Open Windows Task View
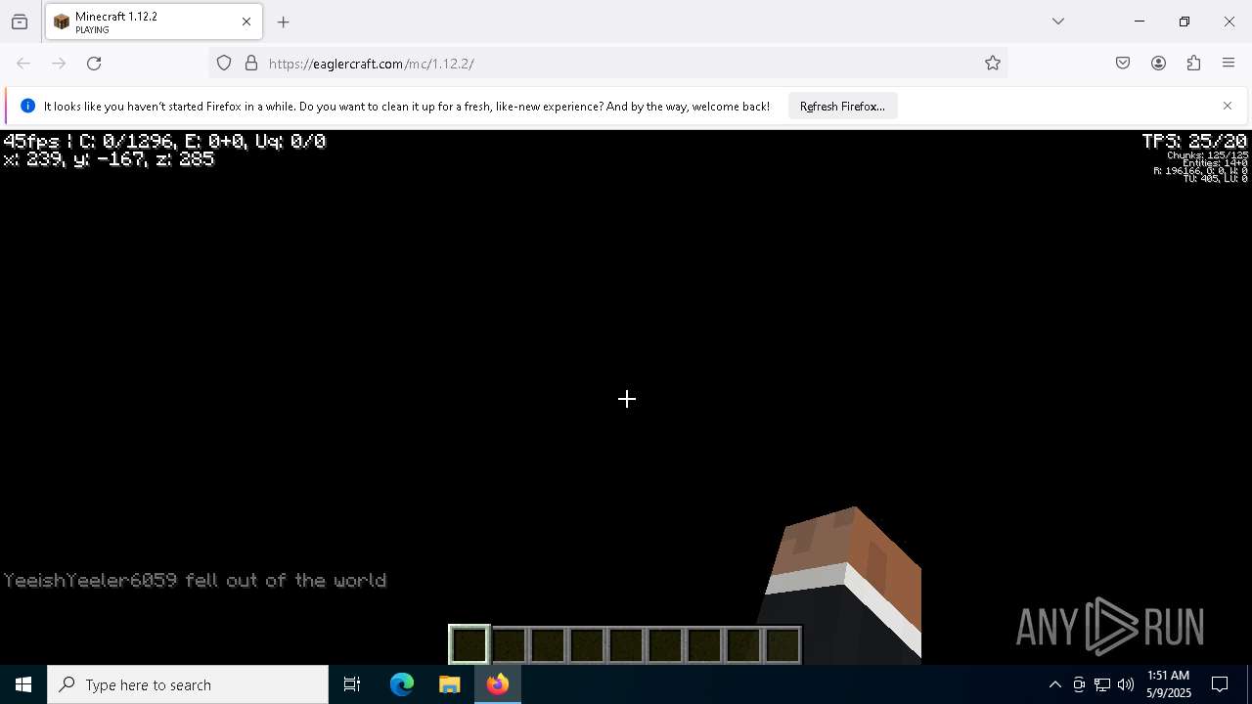This screenshot has width=1252, height=704. click(x=352, y=684)
